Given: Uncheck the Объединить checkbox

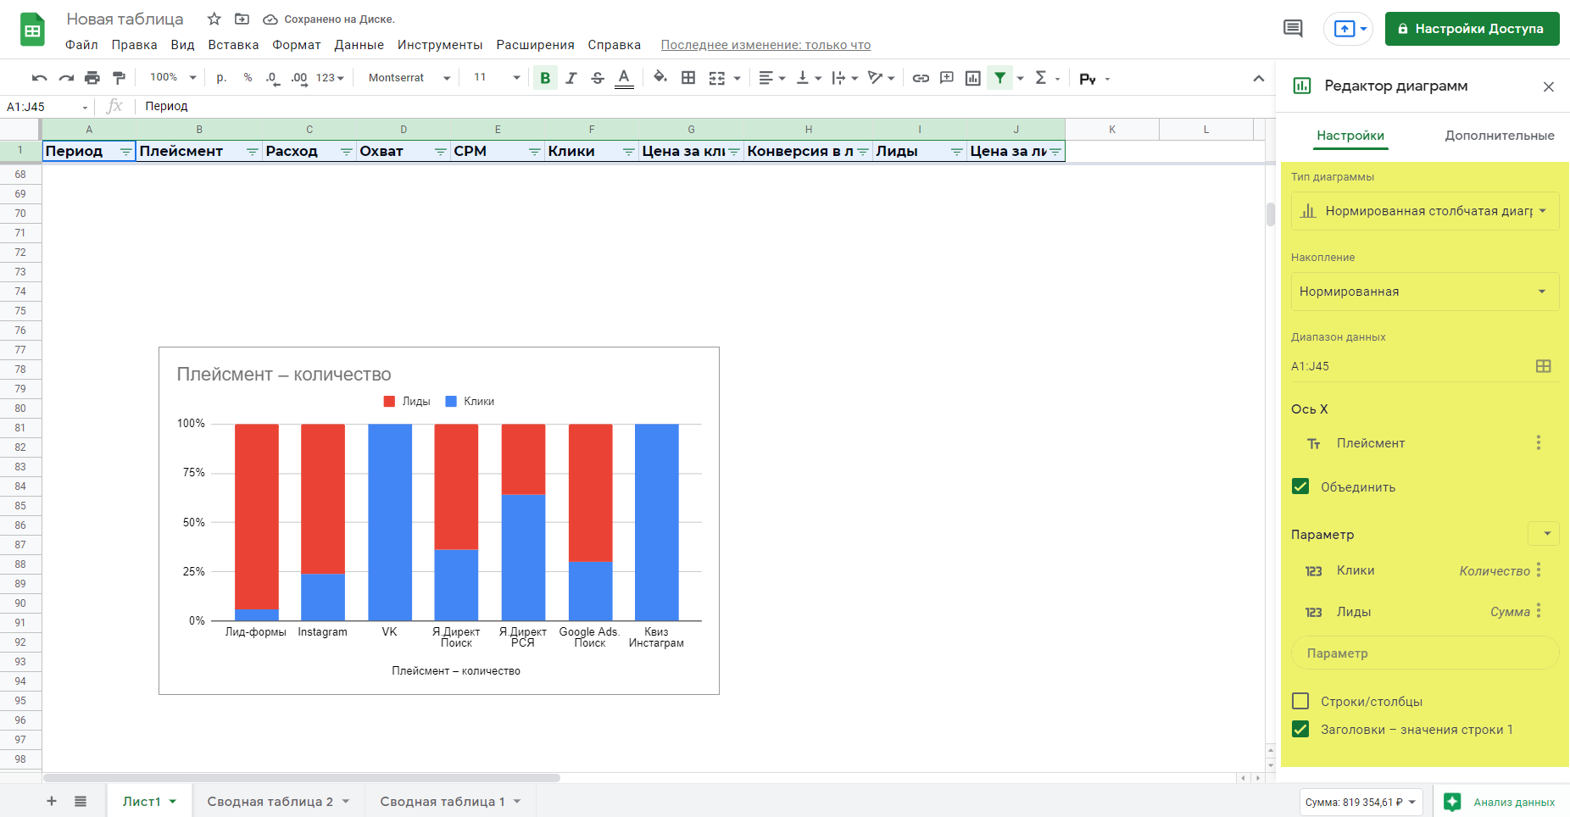Looking at the screenshot, I should pos(1300,486).
